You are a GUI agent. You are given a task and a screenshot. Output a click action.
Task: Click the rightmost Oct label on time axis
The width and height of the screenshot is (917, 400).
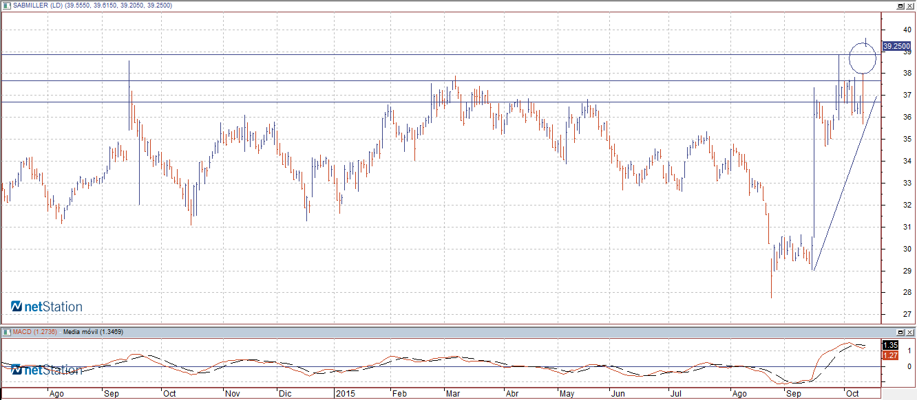[x=852, y=395]
